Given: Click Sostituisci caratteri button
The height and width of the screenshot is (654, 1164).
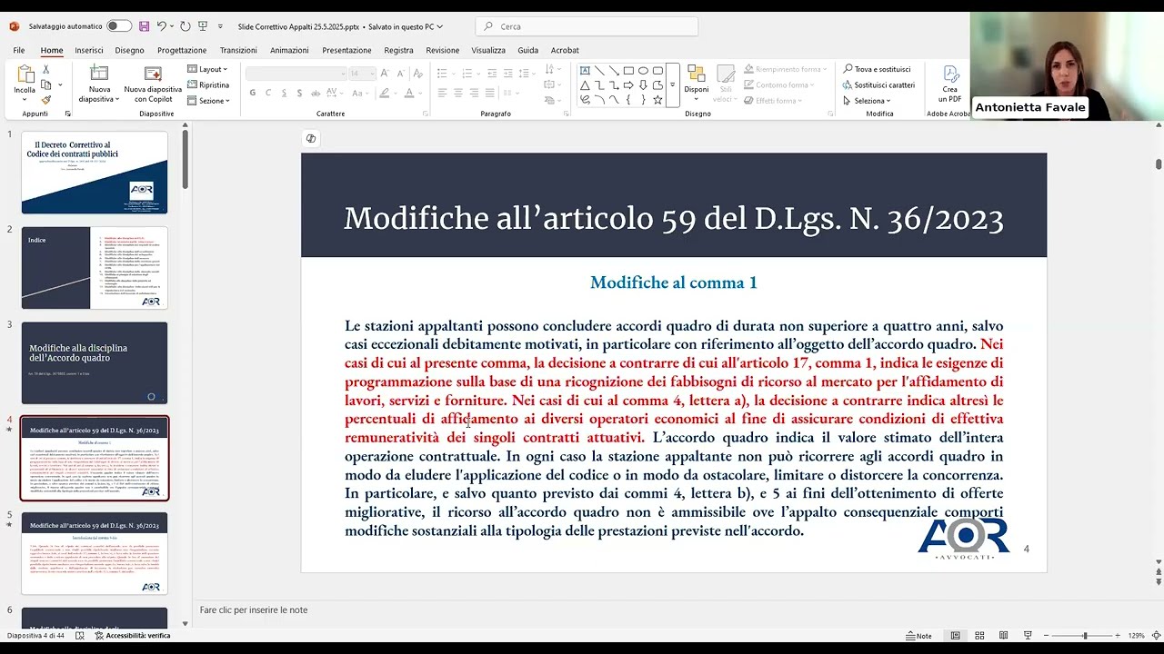Looking at the screenshot, I should (878, 85).
